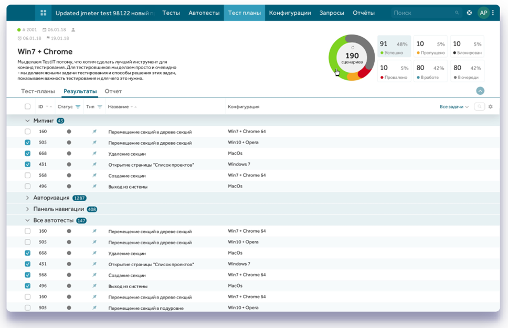The width and height of the screenshot is (508, 328).
Task: Filter by the 10 Пропущено stat card
Action: (430, 47)
